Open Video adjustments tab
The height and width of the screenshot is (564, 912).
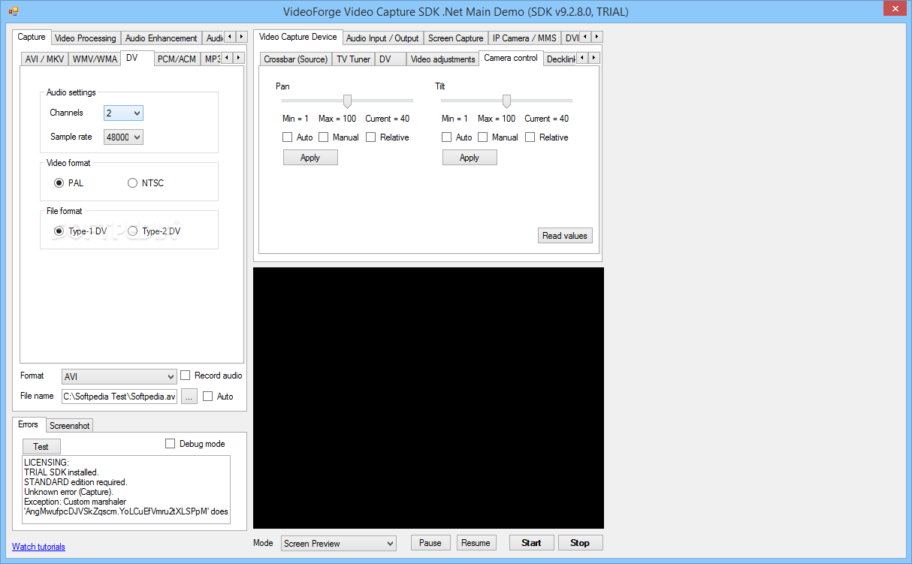[443, 59]
